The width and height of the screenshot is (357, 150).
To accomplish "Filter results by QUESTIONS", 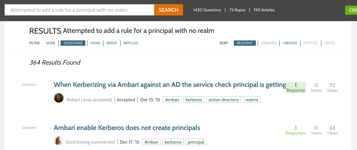I will tap(73, 43).
